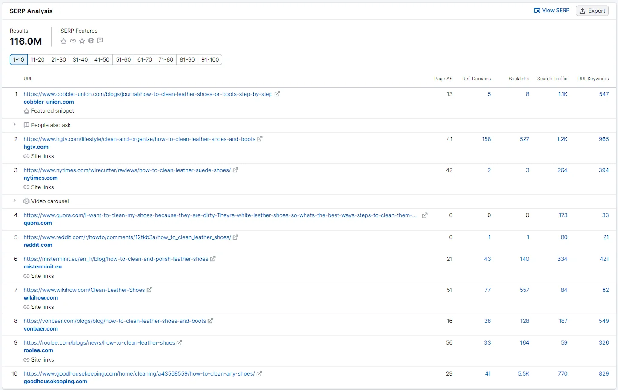Screen dimensions: 618x390
Task: Open external link icon for reddit URL
Action: pos(235,237)
